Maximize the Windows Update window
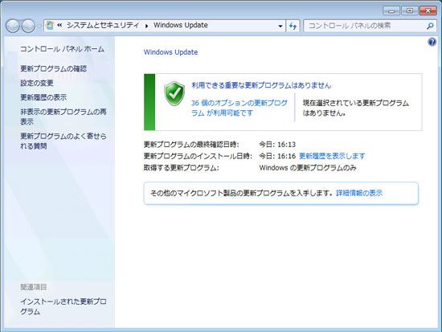 [x=410, y=10]
